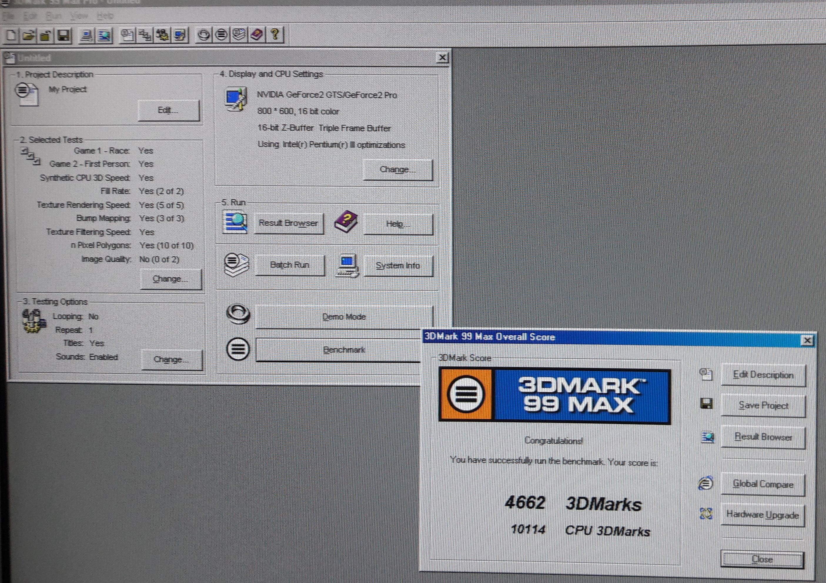Click the Benchmark striped circle toolbar icon

(x=221, y=35)
